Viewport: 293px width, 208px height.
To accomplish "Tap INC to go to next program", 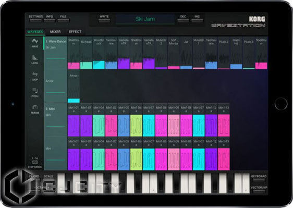I will 197,18.
